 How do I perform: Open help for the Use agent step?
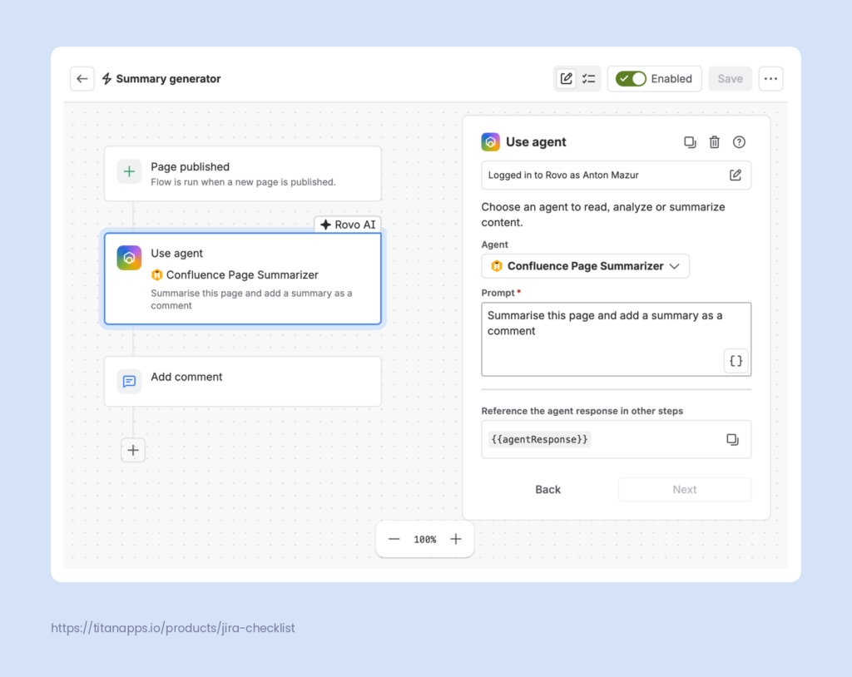(x=739, y=142)
